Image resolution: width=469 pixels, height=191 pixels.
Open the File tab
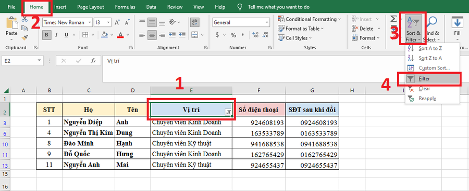coord(11,7)
